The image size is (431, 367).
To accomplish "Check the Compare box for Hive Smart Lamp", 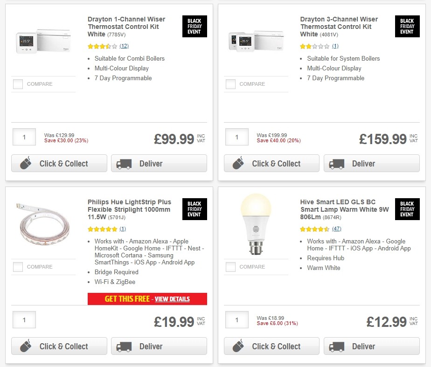I will 230,267.
